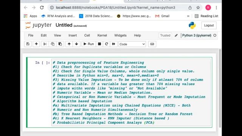Click the '(autosaved)' status text

click(x=80, y=26)
